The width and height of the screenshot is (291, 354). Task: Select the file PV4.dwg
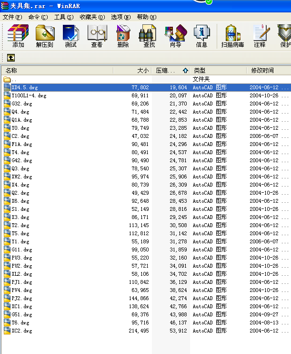[x=22, y=291]
